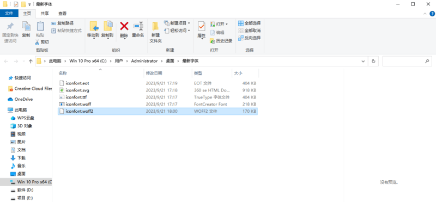Screen dimensions: 436x202
Task: Select the iconfont.woff2 file
Action: click(x=158, y=111)
